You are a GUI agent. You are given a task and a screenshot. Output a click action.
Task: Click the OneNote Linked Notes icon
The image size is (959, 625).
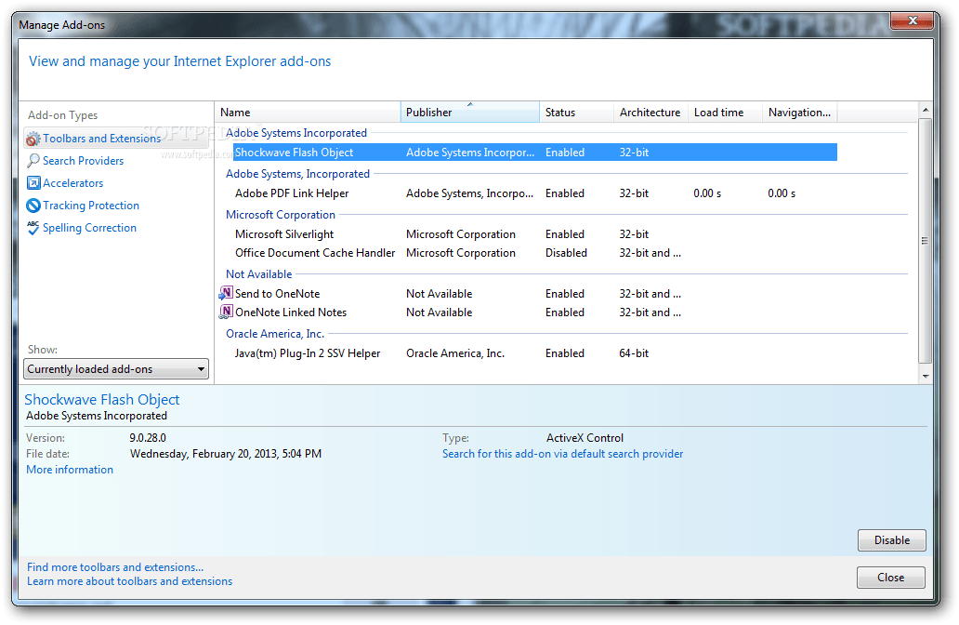[x=226, y=312]
